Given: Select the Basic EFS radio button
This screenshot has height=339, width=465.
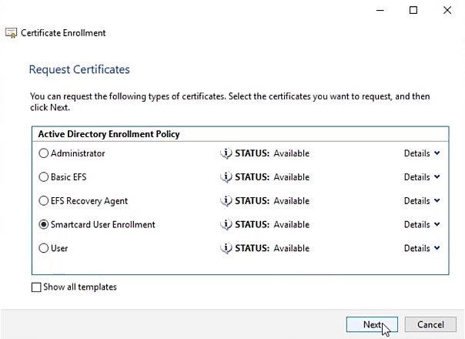Looking at the screenshot, I should tap(43, 177).
